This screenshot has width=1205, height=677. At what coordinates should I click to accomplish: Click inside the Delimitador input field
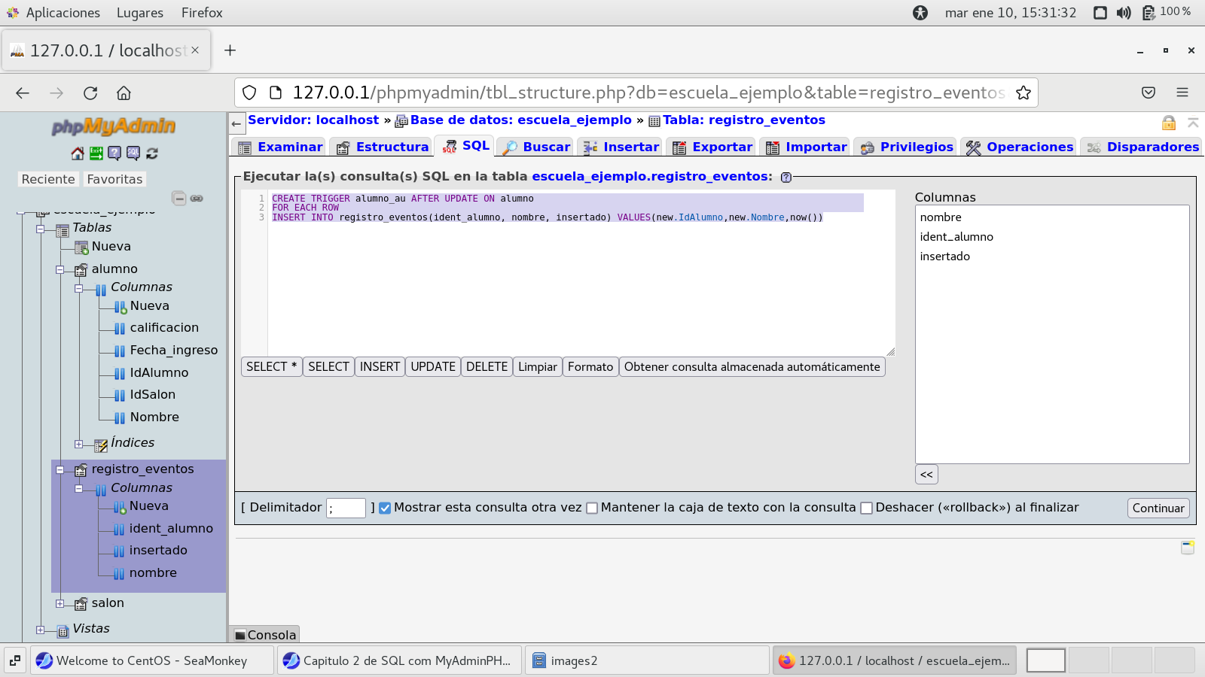(x=346, y=508)
